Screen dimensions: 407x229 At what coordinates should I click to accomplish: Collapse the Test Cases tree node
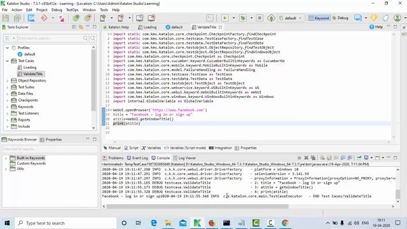coord(7,61)
